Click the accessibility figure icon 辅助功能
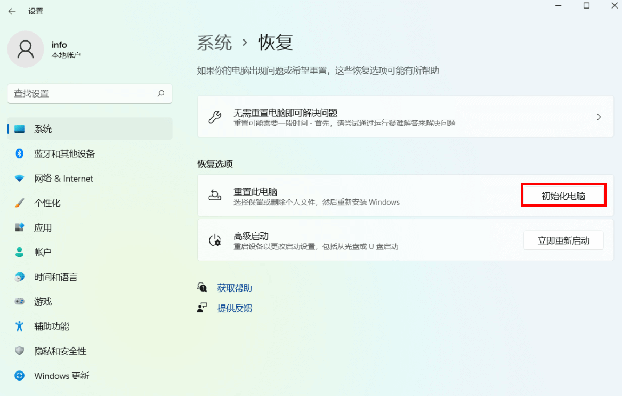Viewport: 622px width, 396px height. tap(20, 326)
